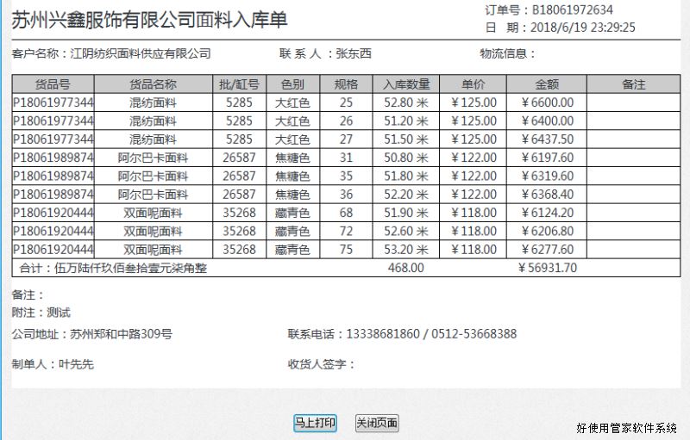690x440 pixels.
Task: Click the 单价 column header
Action: coord(473,84)
